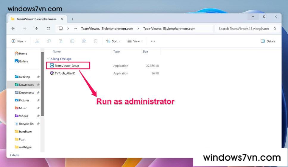Collapse the 'A long time ago' group
Screen dimensions: 288x167
coord(48,59)
